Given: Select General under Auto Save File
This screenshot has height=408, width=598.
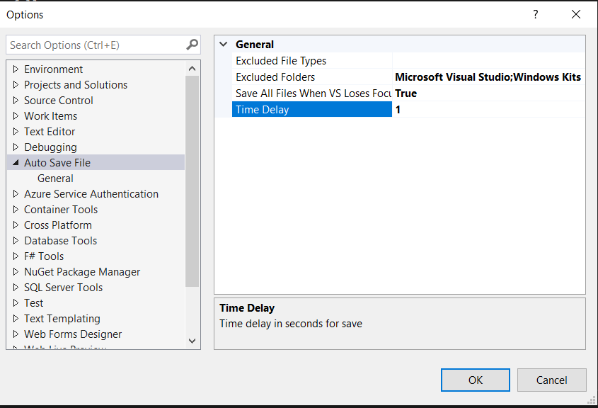Looking at the screenshot, I should (x=55, y=178).
